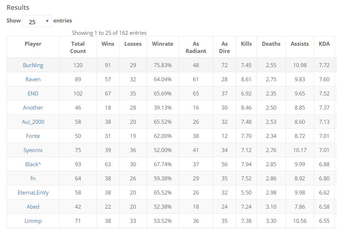Open Black^ player link
The width and height of the screenshot is (337, 229).
(x=33, y=164)
